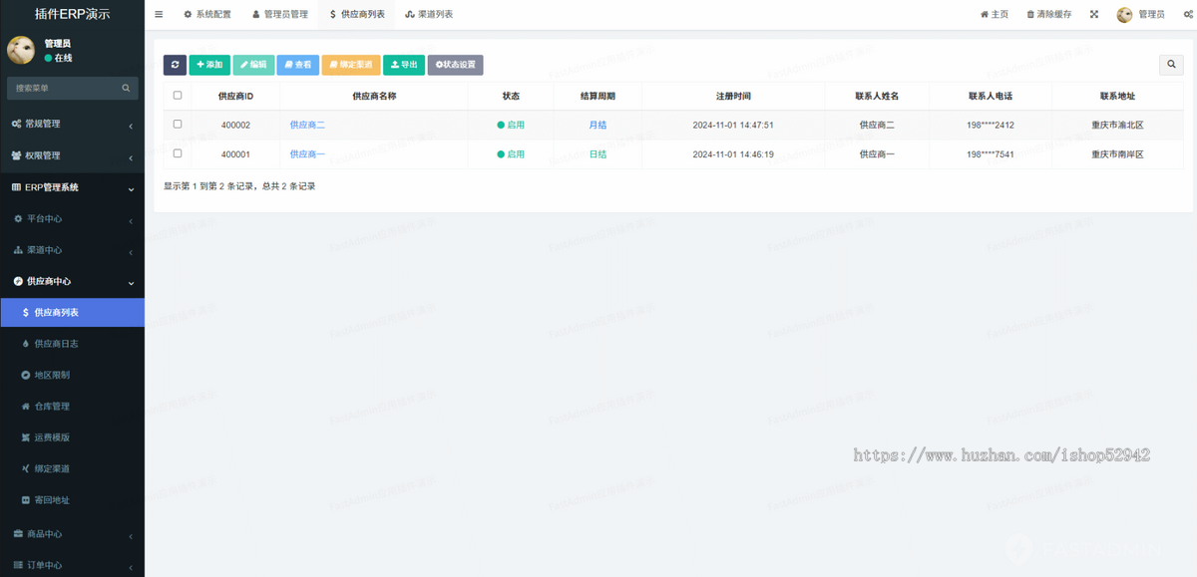Click the refresh table button
The image size is (1197, 577).
(x=175, y=65)
